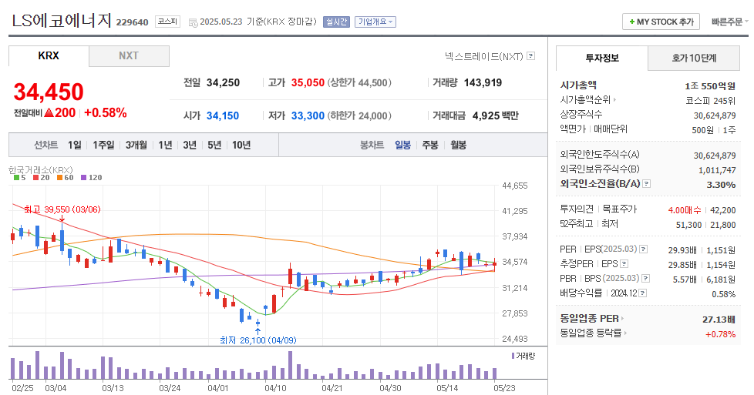Click the 코스피 market badge
This screenshot has height=395, width=754.
tap(167, 22)
